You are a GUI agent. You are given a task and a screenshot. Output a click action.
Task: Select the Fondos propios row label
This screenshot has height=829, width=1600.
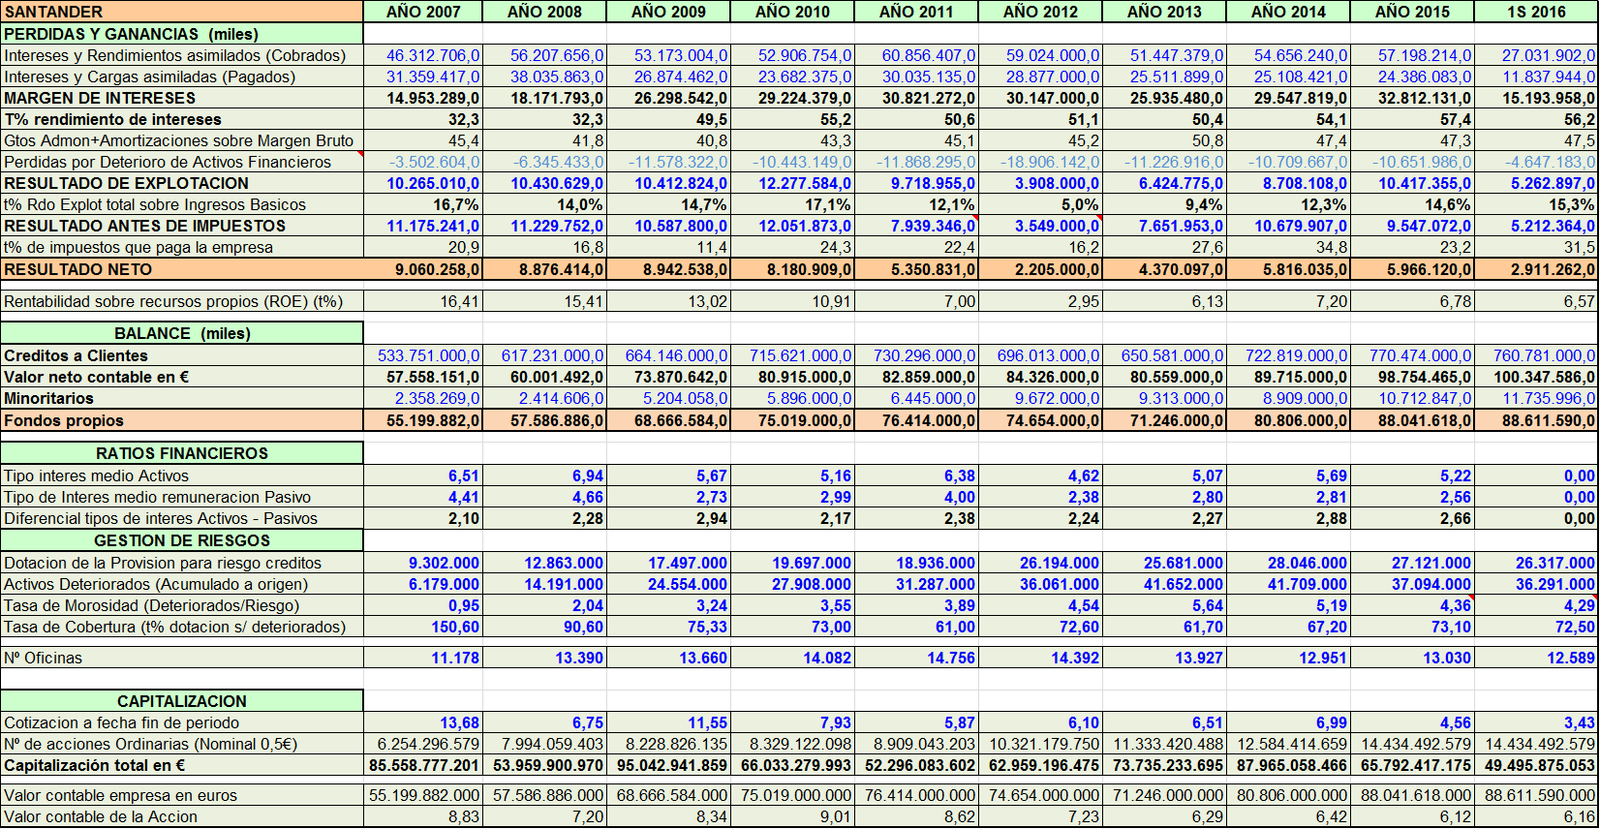pyautogui.click(x=182, y=420)
